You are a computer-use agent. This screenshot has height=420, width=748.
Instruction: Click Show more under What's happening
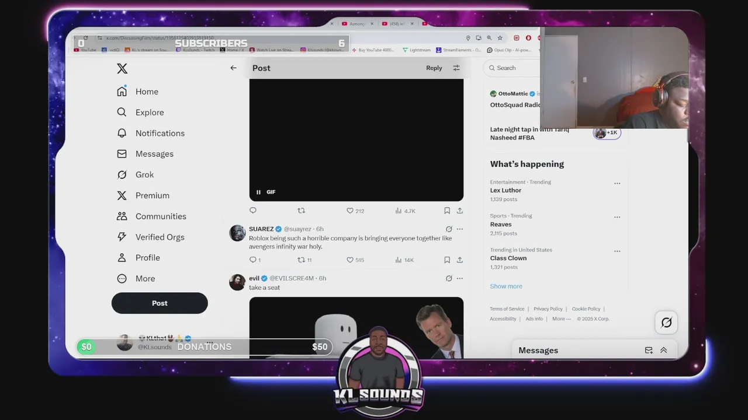tap(506, 286)
